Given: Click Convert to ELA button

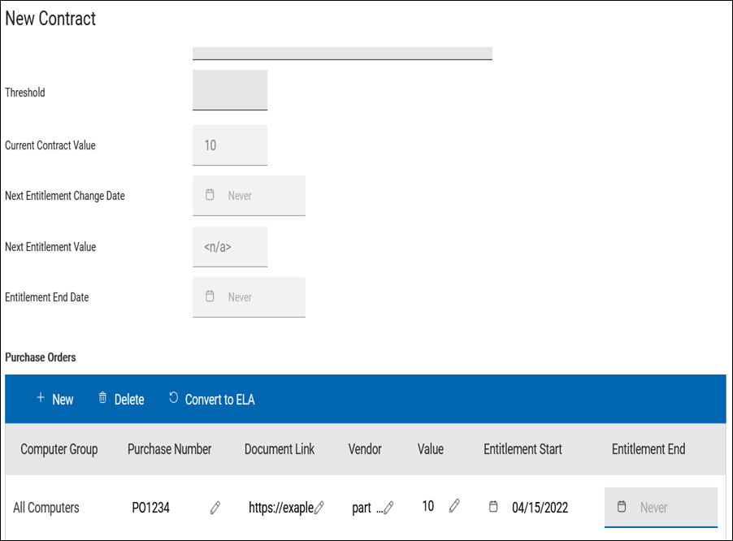Looking at the screenshot, I should pos(211,400).
